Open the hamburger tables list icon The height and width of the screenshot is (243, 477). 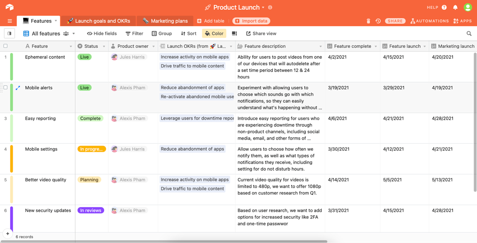10,21
